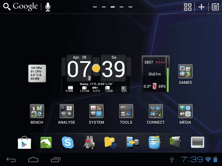Tap the 1,01GB storage indicator
Image resolution: width=222 pixels, height=166 pixels.
tap(85, 89)
